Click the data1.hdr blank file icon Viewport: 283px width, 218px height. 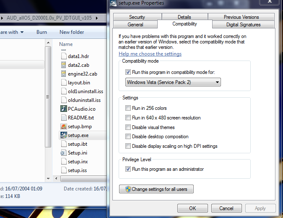[64, 56]
